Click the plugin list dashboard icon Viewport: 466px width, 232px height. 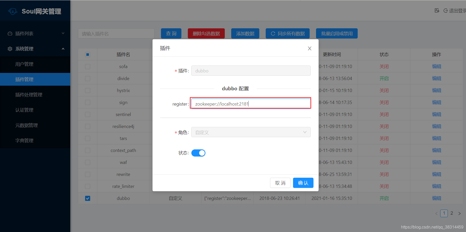point(10,33)
